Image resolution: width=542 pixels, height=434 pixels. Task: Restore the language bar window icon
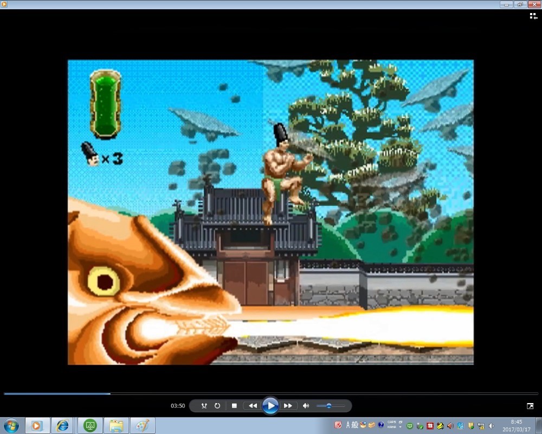point(401,422)
